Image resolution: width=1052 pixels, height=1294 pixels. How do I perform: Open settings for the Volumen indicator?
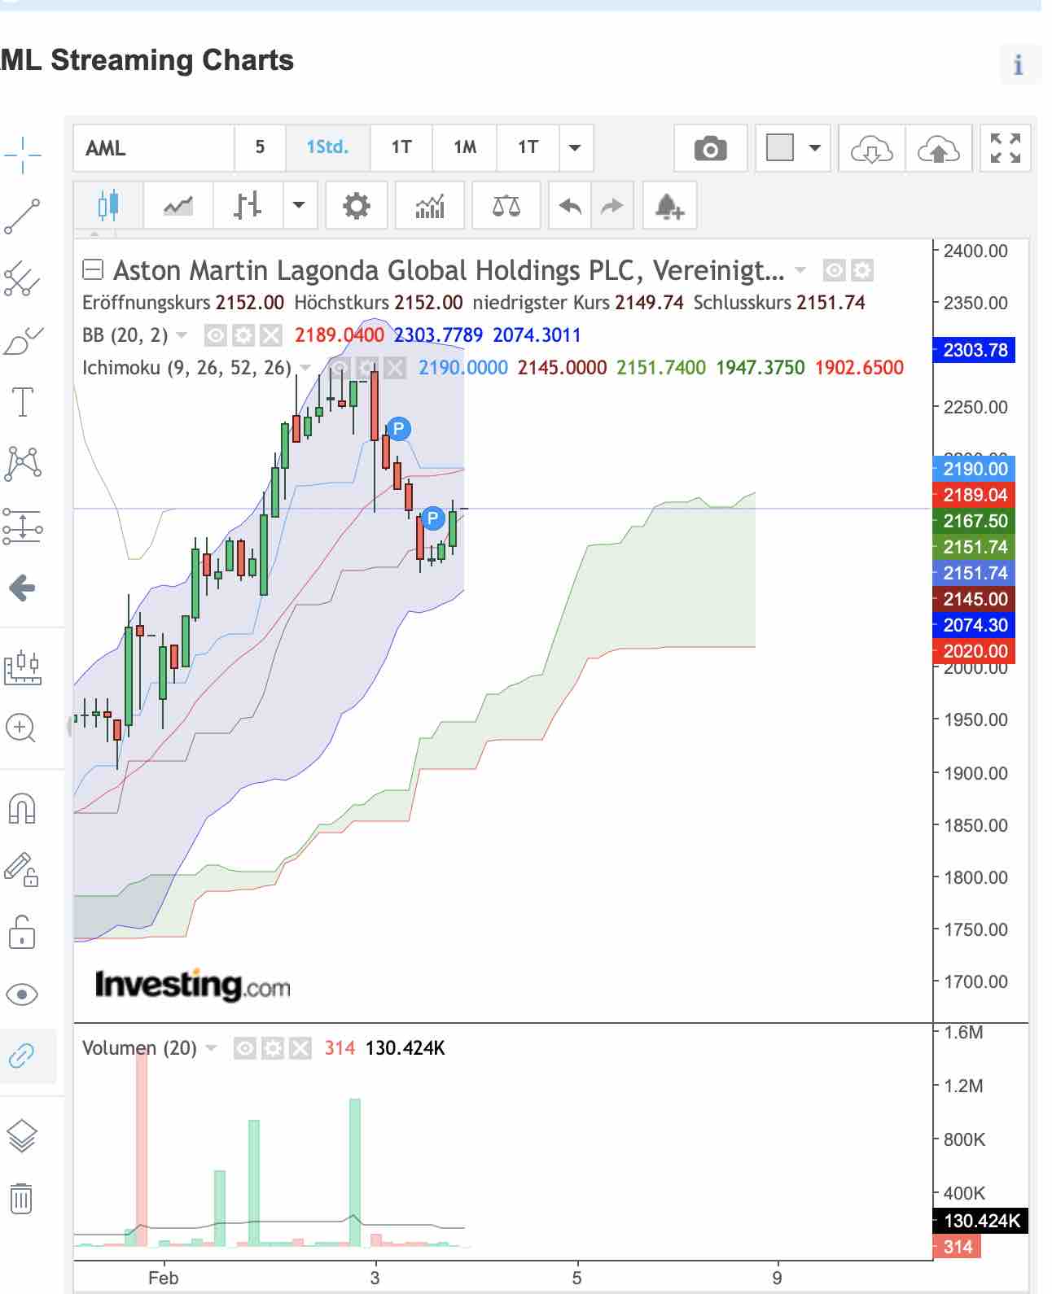coord(273,1048)
